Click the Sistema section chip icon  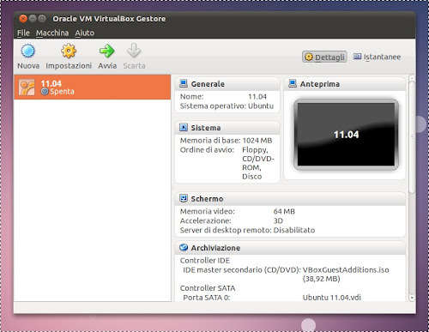[x=184, y=127]
